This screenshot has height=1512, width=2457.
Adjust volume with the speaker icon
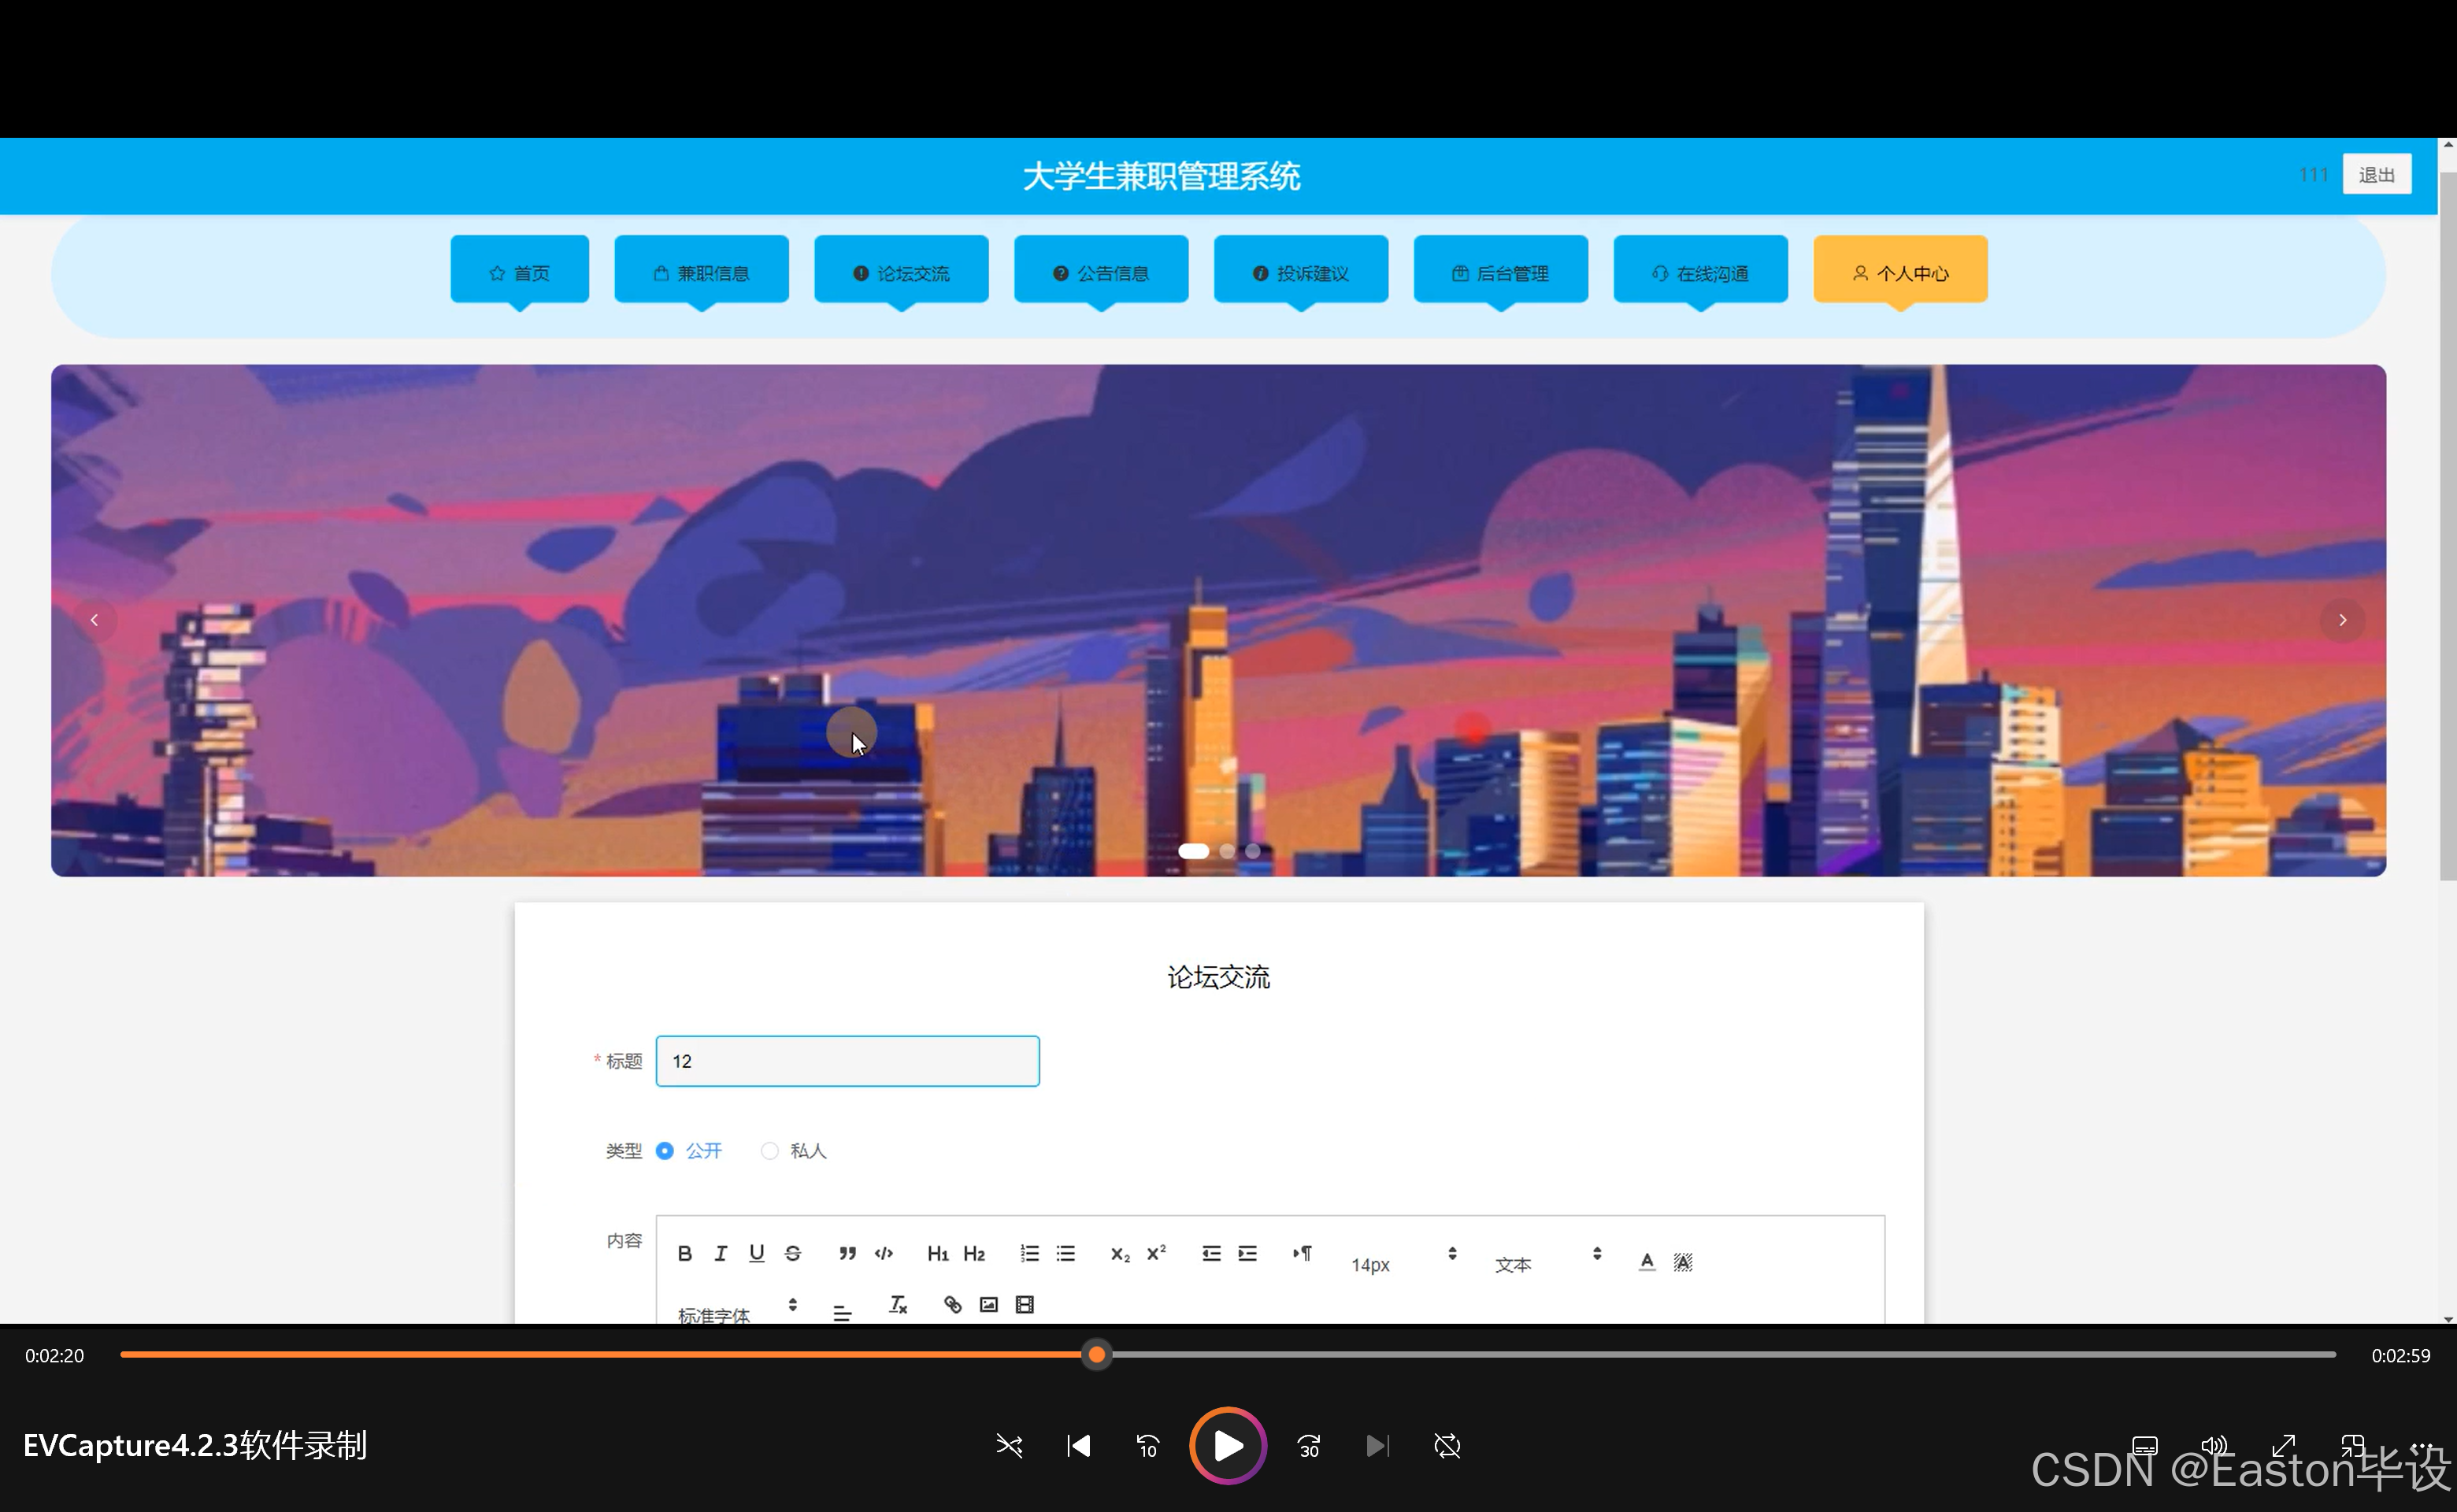pyautogui.click(x=2215, y=1445)
